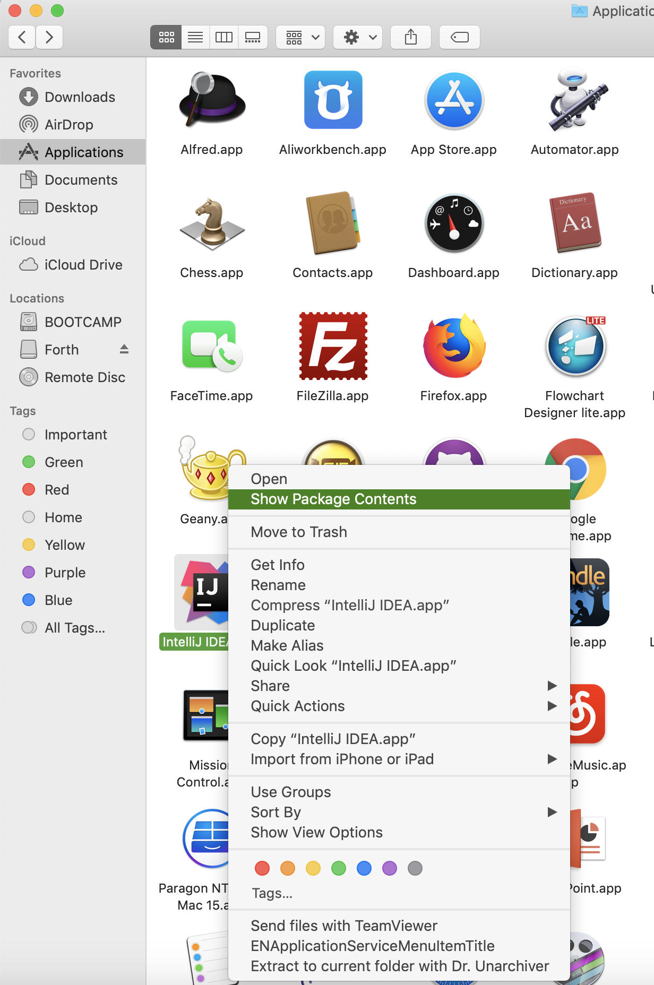Choose Quick Look "IntelliJ IDEA.app"
The height and width of the screenshot is (985, 654).
click(x=399, y=666)
